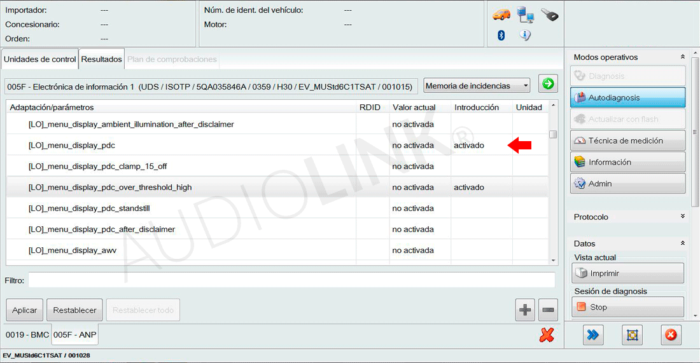
Task: Select the Autodiagnosis mode
Action: tap(627, 98)
